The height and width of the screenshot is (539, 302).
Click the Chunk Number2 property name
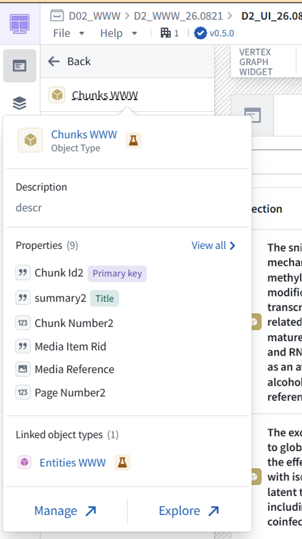74,323
